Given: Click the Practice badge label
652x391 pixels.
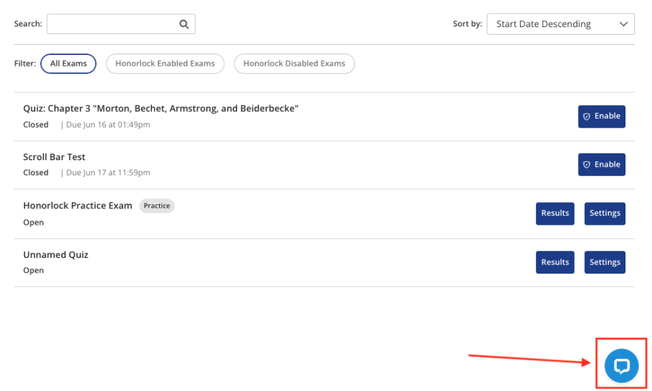Looking at the screenshot, I should pyautogui.click(x=157, y=206).
